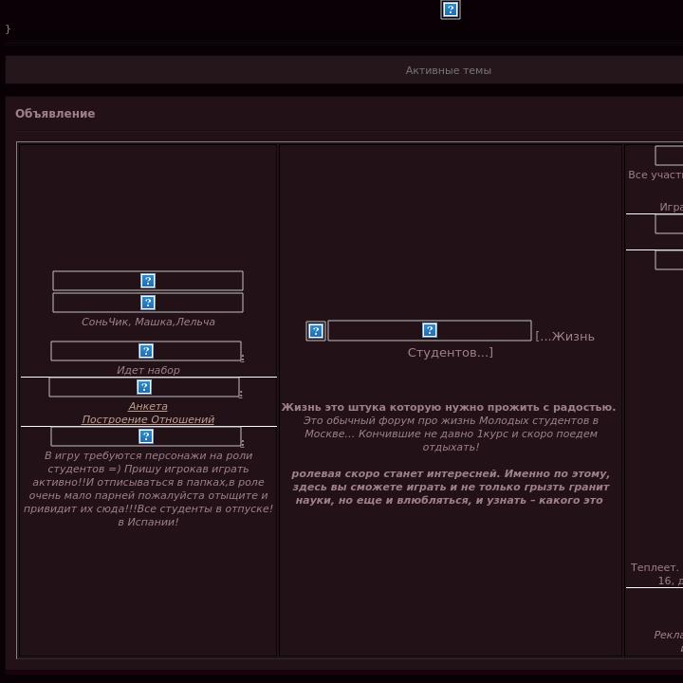The height and width of the screenshot is (683, 683).
Task: Click the broken image above Идет набор
Action: pos(146,351)
